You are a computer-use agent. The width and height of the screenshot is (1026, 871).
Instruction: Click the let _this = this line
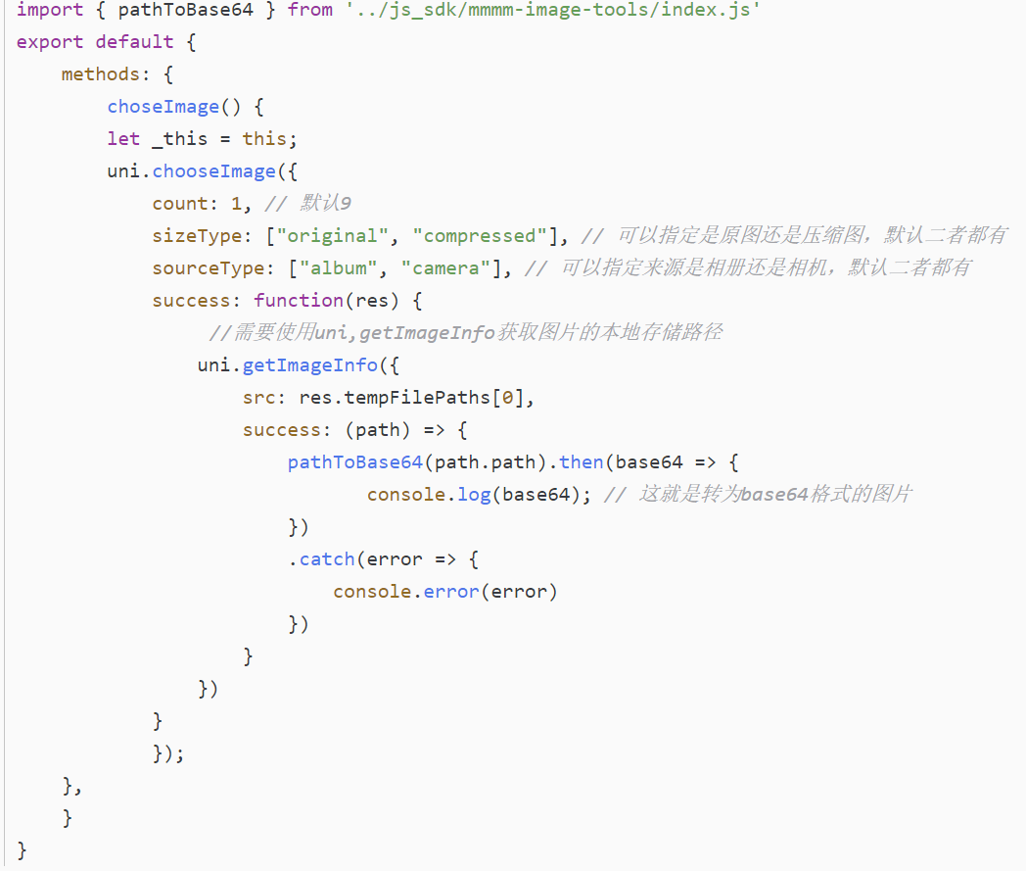(x=203, y=139)
